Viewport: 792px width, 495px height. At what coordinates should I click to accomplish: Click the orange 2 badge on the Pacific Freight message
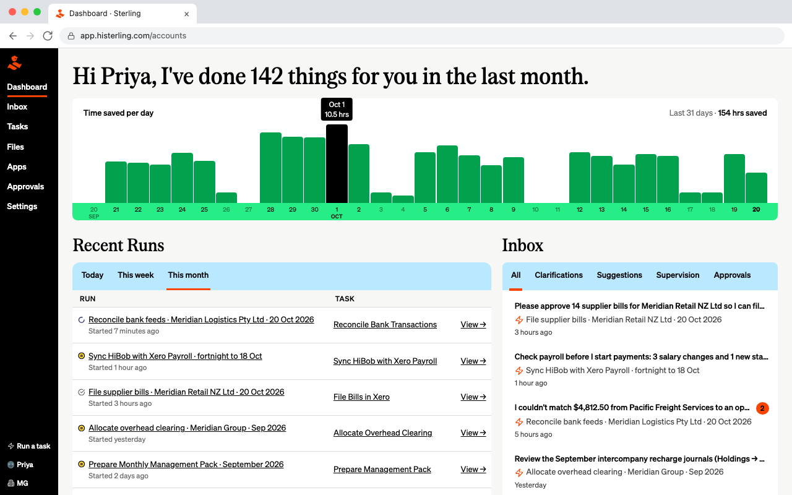762,408
